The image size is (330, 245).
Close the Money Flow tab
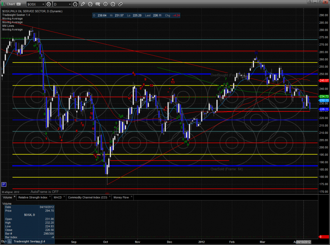pos(131,197)
